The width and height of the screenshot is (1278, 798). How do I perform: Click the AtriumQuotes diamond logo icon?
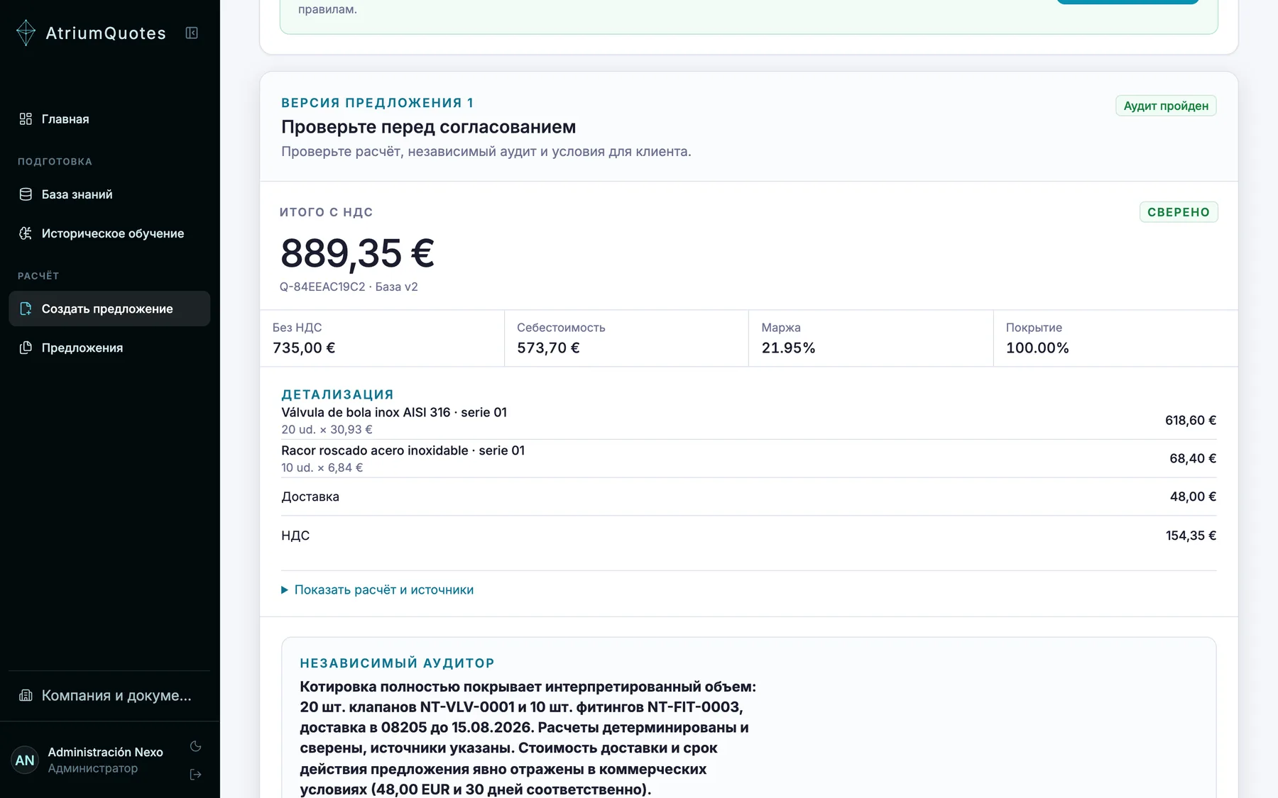26,33
